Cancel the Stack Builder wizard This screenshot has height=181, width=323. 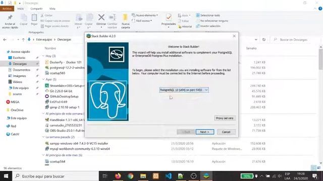click(x=226, y=132)
